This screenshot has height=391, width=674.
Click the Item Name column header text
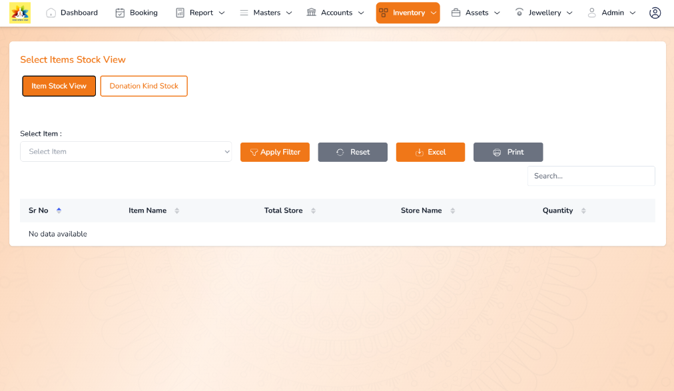(147, 210)
